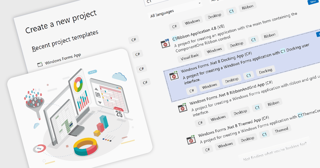
Task: Click the Themed App template icon
Action: click(191, 139)
